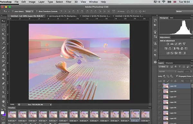The image size is (193, 124).
Task: Add a Photo Filter adjustment
Action: pyautogui.click(x=178, y=48)
